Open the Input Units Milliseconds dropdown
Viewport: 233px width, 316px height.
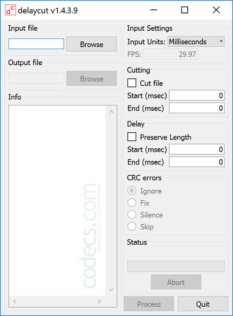196,42
